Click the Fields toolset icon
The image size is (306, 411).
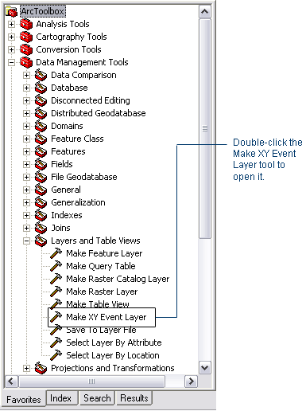[x=41, y=164]
